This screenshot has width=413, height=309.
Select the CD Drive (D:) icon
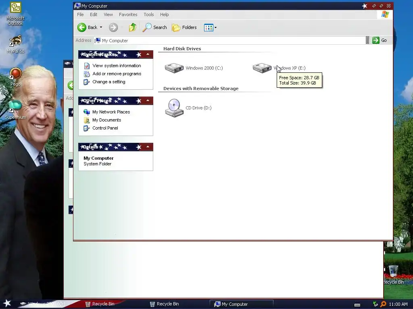[174, 108]
